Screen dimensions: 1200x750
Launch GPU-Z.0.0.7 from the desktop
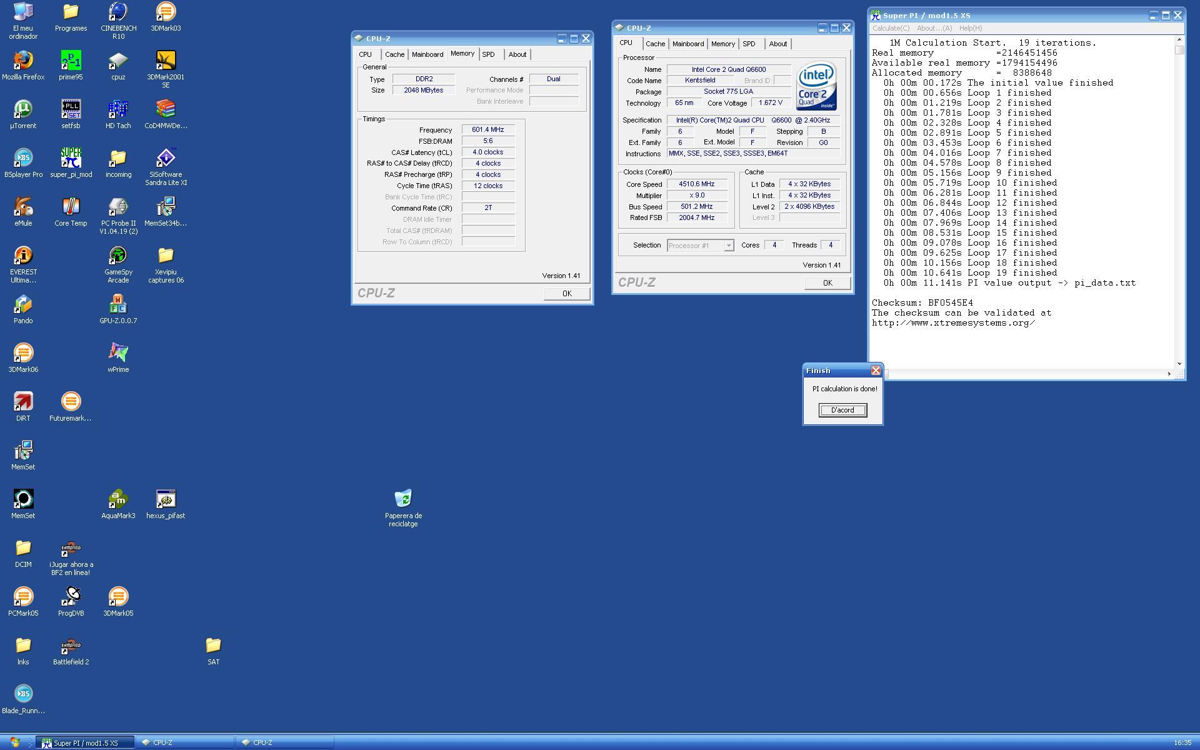(118, 304)
